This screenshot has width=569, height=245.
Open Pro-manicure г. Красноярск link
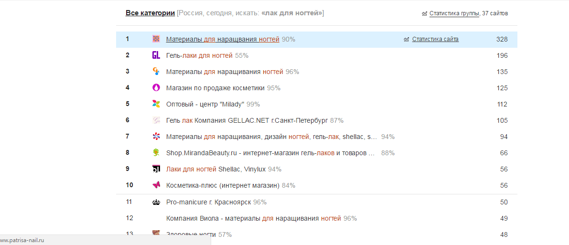coord(209,202)
